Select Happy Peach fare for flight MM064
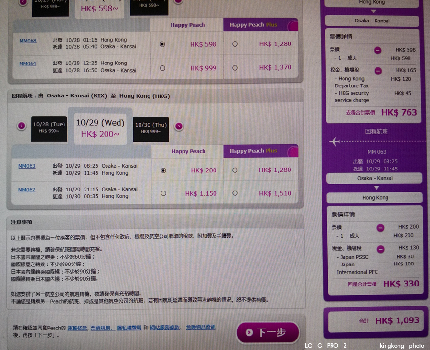The image size is (430, 350). click(162, 68)
